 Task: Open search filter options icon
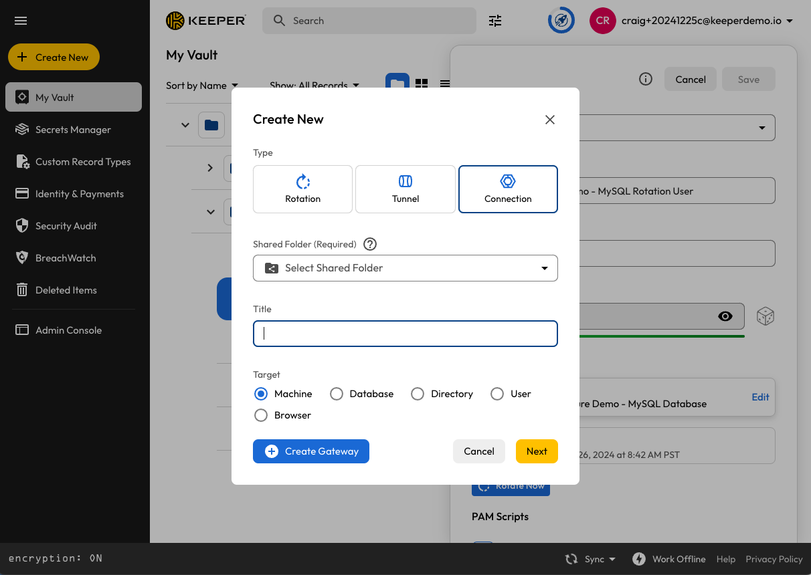pyautogui.click(x=495, y=21)
